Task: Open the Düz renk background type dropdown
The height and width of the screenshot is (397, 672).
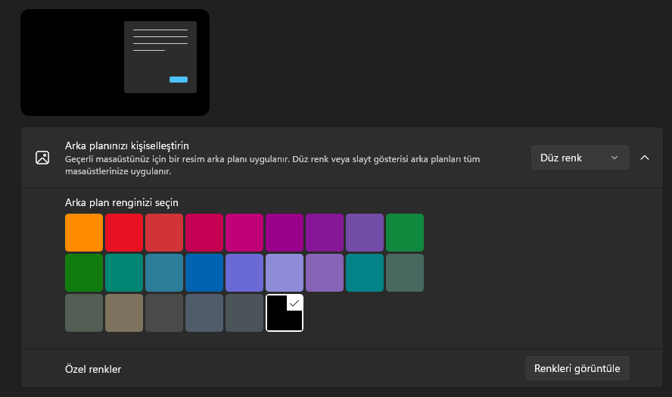Action: (x=580, y=158)
